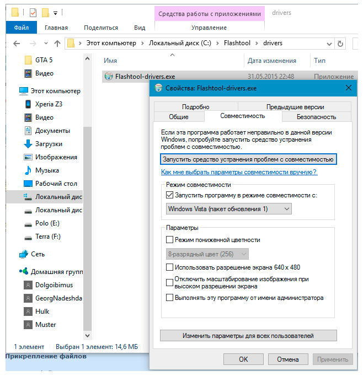Image resolution: width=363 pixels, height=376 pixels.
Task: Click the selected Локальный диск Windows drive icon
Action: click(x=28, y=197)
